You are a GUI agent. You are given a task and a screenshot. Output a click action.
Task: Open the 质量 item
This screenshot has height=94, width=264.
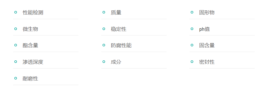pos(116,12)
